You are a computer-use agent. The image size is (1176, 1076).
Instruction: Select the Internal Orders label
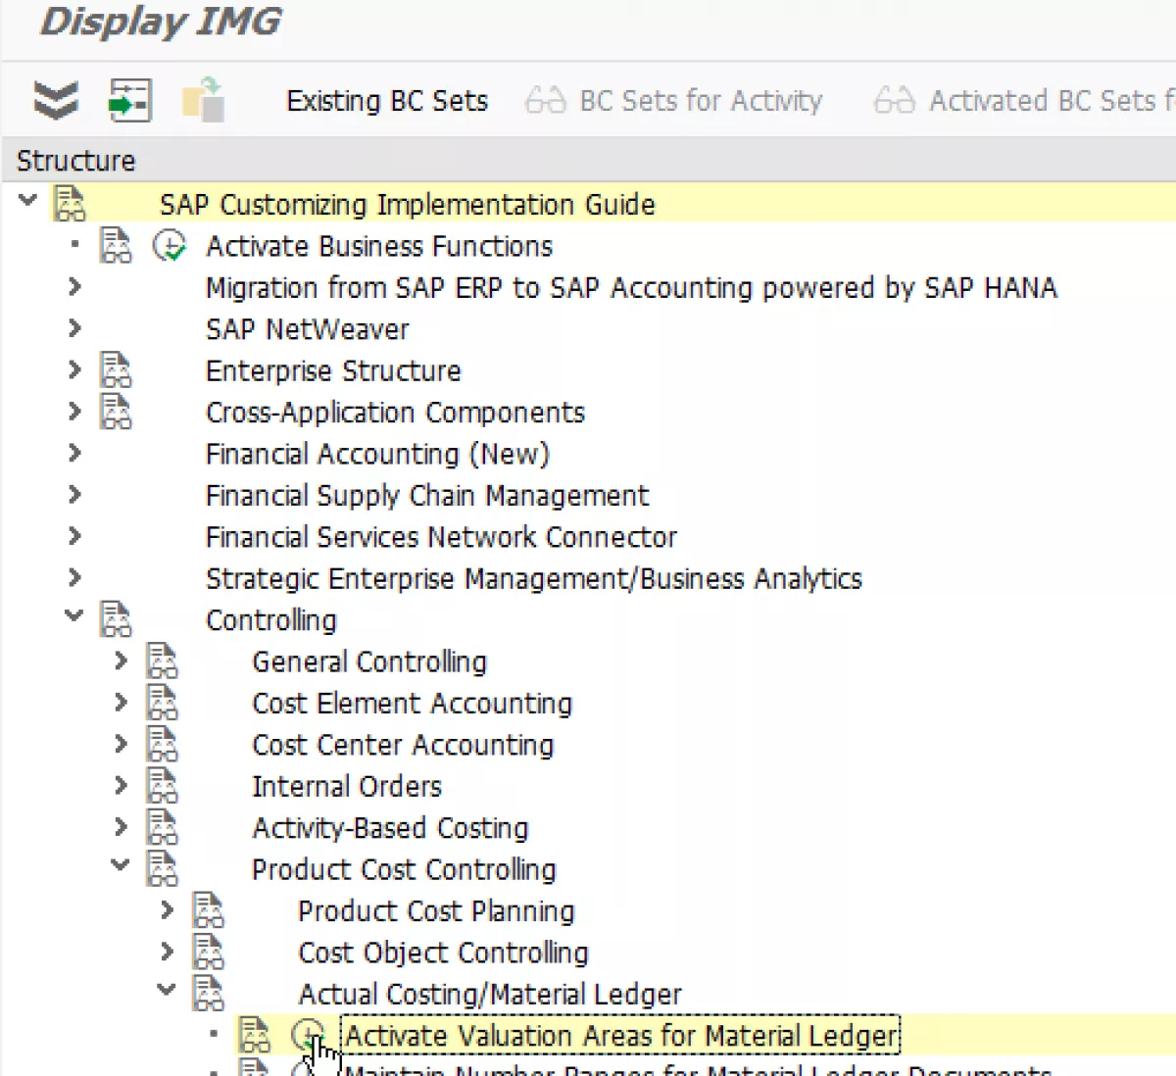(x=347, y=786)
